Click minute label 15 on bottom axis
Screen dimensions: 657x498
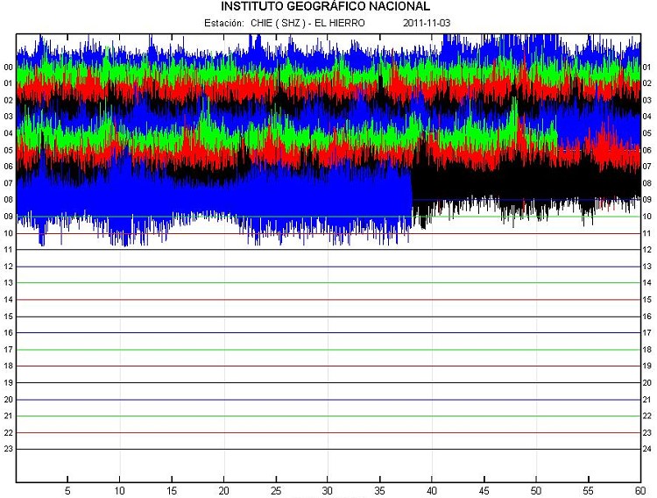point(172,490)
